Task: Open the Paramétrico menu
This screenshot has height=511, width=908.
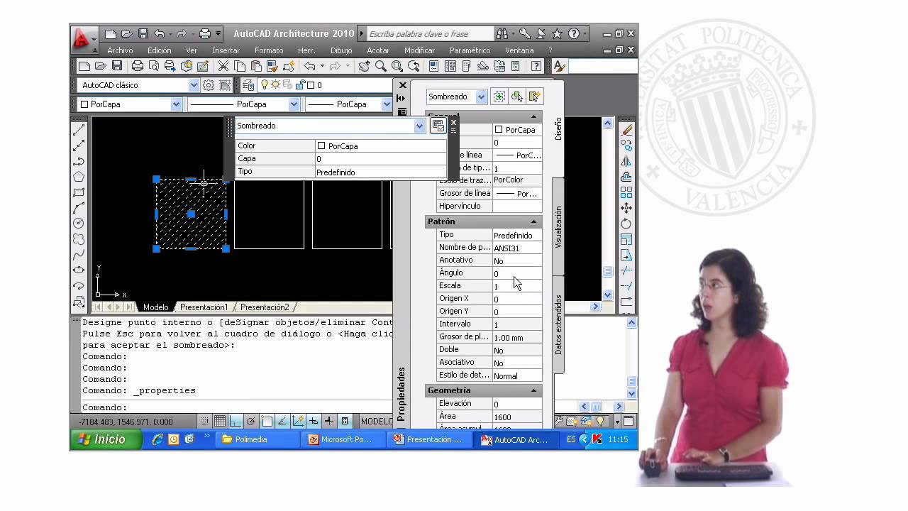Action: coord(470,50)
